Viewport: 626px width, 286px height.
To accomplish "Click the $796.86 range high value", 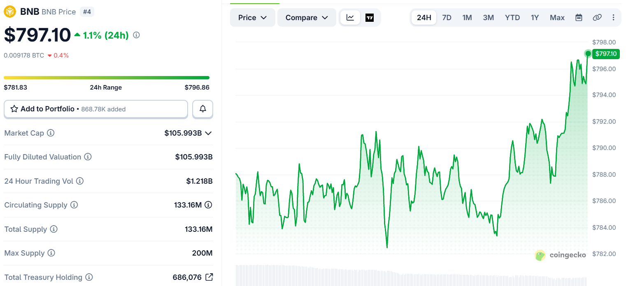I will click(197, 88).
